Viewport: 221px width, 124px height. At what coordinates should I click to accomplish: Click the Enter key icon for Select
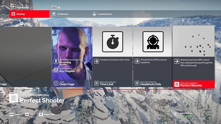pyautogui.click(x=12, y=114)
